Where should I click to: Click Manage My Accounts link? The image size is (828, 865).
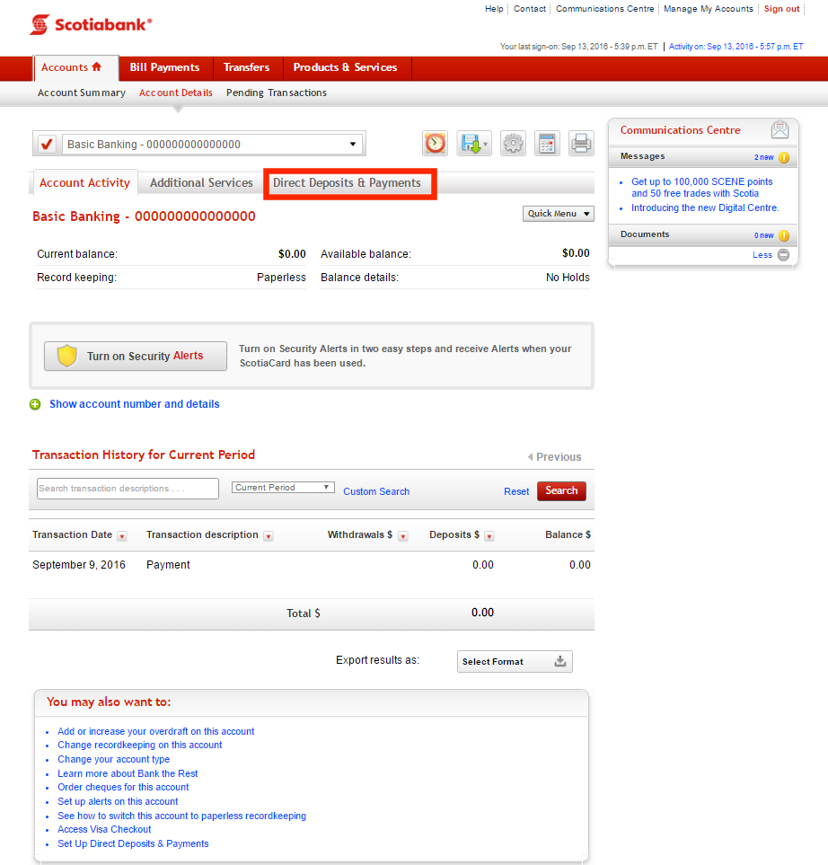tap(709, 9)
